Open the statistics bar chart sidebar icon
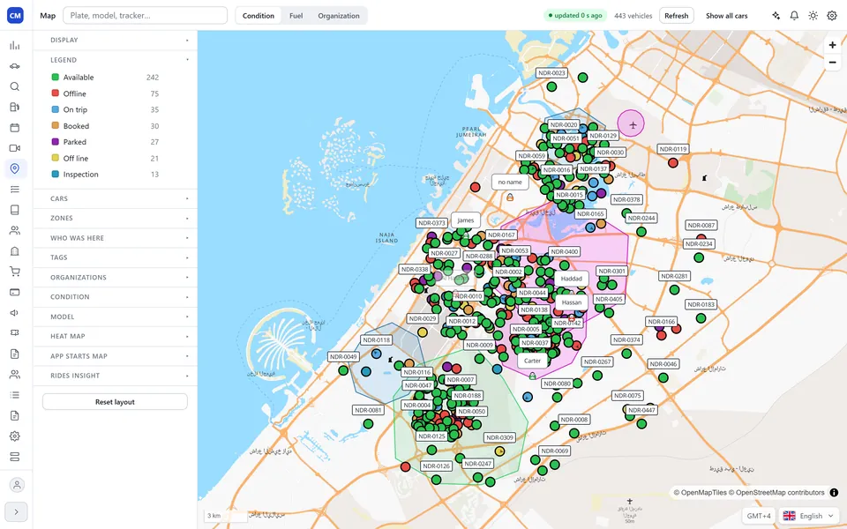The height and width of the screenshot is (529, 847). coord(15,45)
